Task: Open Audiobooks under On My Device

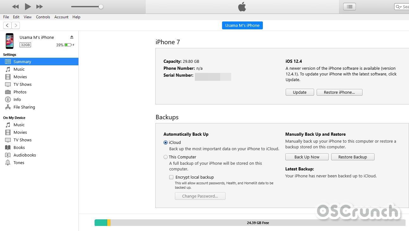Action: pyautogui.click(x=25, y=155)
